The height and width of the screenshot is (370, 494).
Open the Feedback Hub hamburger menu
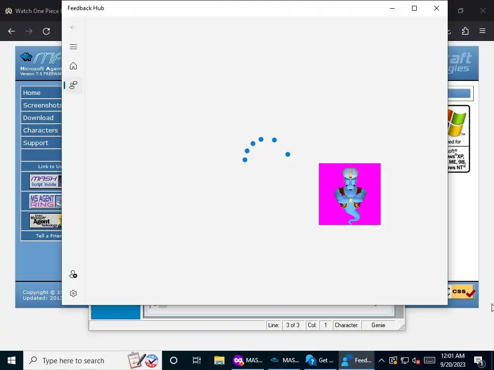73,47
